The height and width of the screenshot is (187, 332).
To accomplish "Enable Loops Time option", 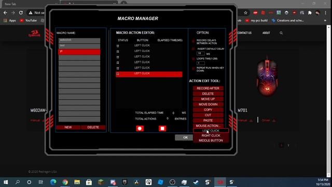I will [193, 59].
